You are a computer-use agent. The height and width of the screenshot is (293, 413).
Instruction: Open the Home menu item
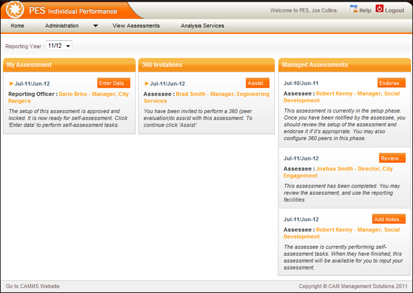(17, 26)
